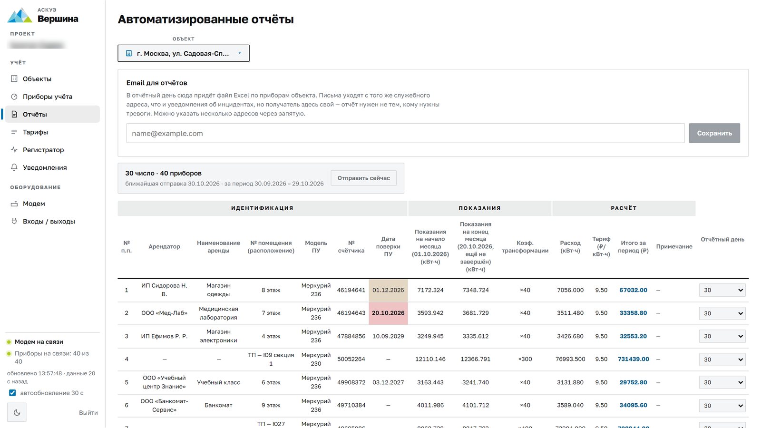Click the Регистратор menu label

click(x=43, y=150)
